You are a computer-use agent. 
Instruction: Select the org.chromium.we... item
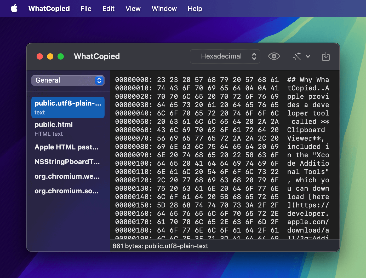[68, 176]
